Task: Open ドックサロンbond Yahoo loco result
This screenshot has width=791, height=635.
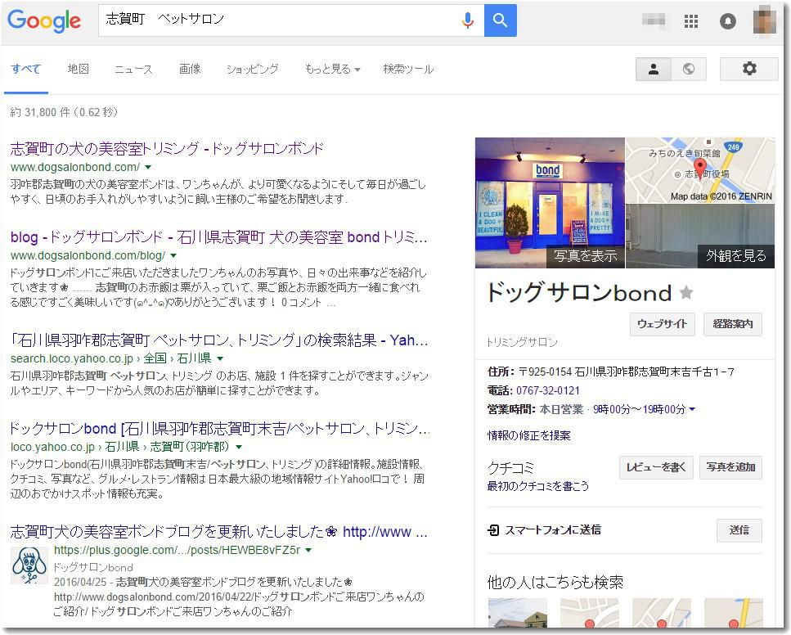Action: [220, 429]
